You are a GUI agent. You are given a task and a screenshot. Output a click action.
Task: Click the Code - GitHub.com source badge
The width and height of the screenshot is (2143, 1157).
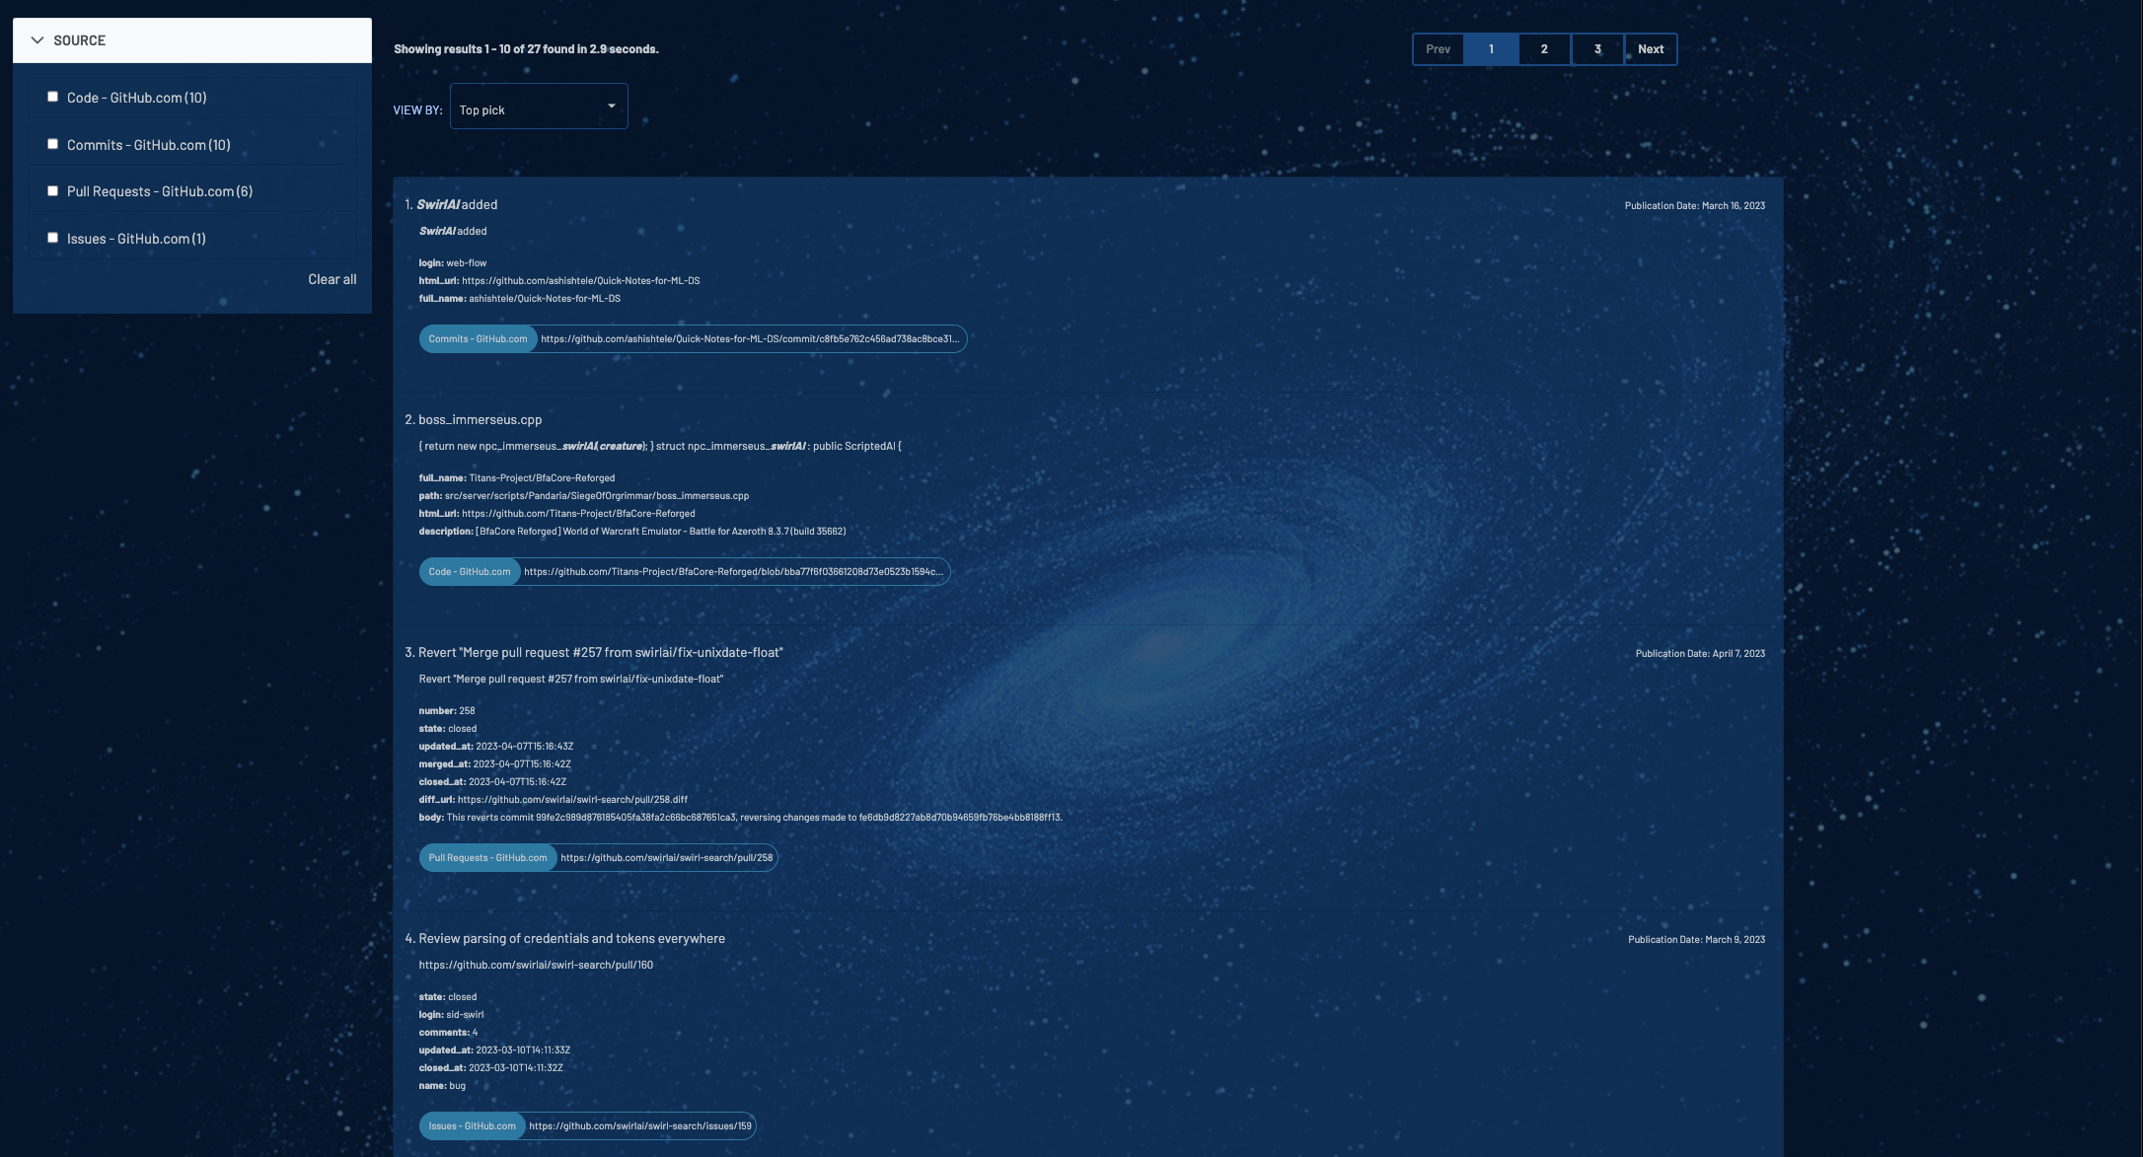tap(470, 572)
